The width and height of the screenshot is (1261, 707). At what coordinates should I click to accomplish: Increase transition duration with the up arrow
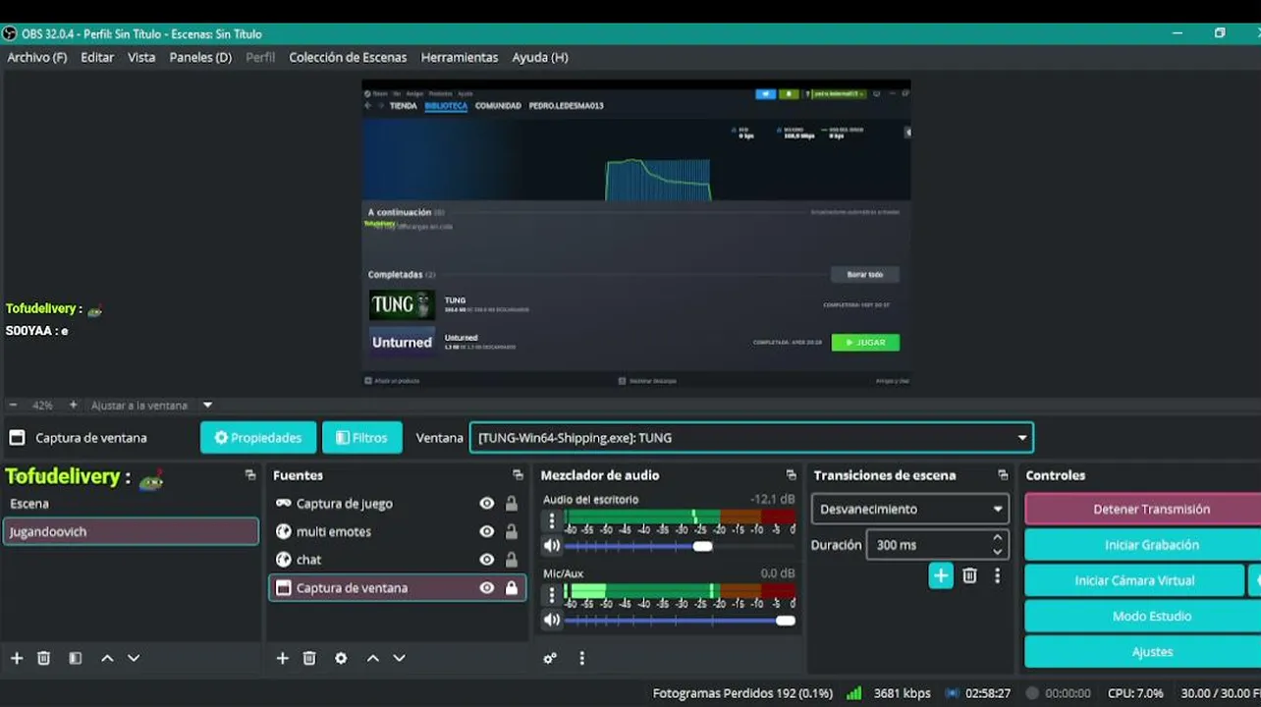pyautogui.click(x=998, y=538)
